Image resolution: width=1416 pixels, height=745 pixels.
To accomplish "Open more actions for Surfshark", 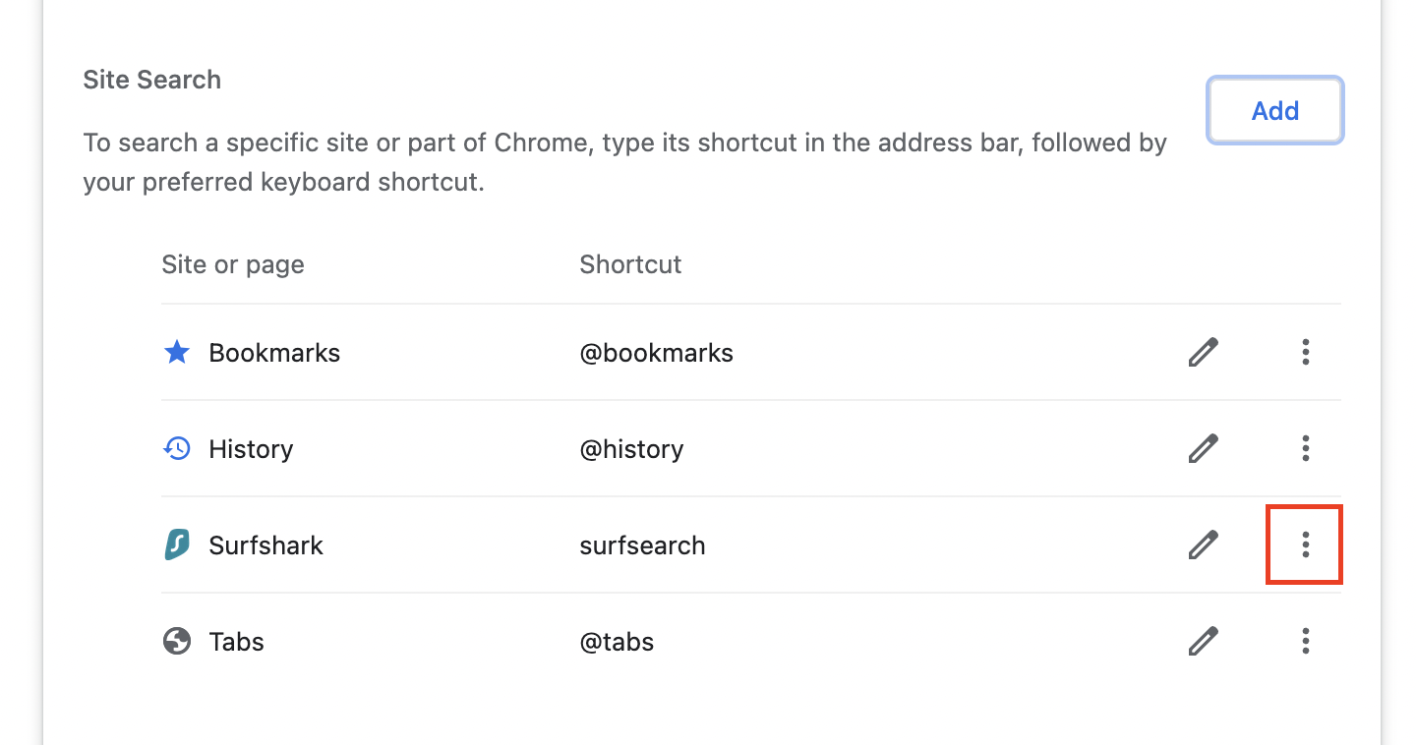I will click(1305, 544).
